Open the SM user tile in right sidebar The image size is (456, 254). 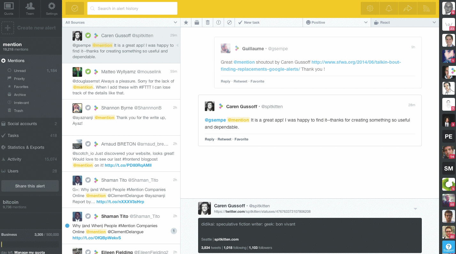[x=448, y=168]
